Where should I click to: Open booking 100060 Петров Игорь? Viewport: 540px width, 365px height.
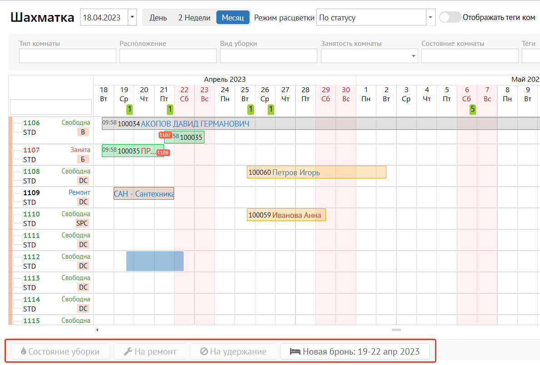(x=316, y=172)
